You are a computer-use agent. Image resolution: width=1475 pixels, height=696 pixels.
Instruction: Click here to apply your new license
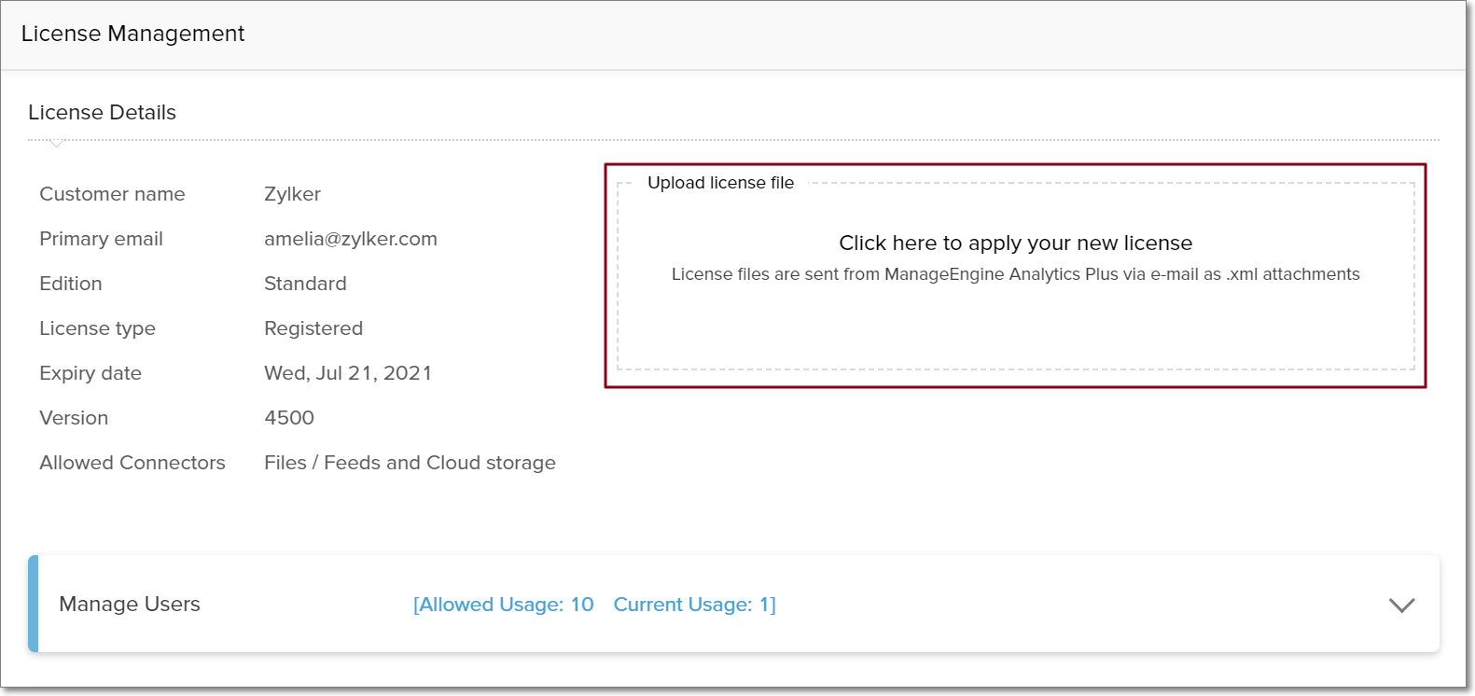[x=1015, y=244]
